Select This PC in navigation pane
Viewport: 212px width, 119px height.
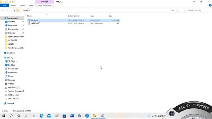coord(10,58)
